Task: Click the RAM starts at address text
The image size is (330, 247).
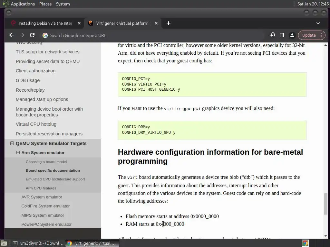Action: [x=155, y=224]
